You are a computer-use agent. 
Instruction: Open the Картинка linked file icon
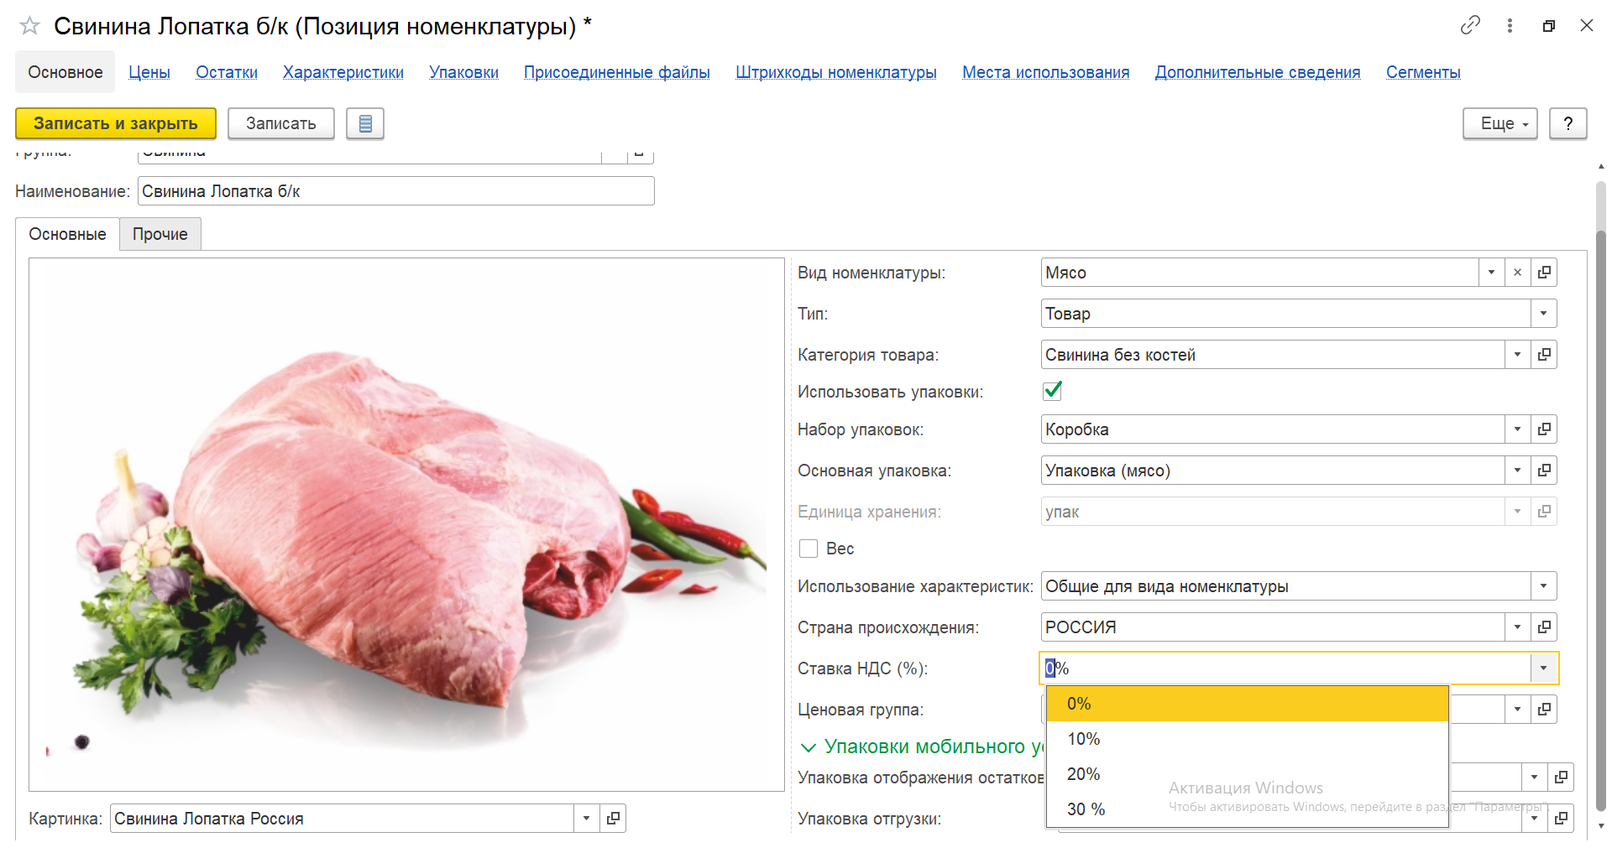click(x=614, y=819)
